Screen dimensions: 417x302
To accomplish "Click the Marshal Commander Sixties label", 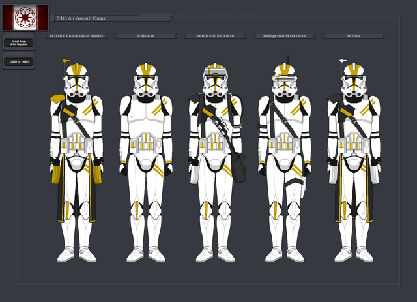I will pyautogui.click(x=76, y=36).
